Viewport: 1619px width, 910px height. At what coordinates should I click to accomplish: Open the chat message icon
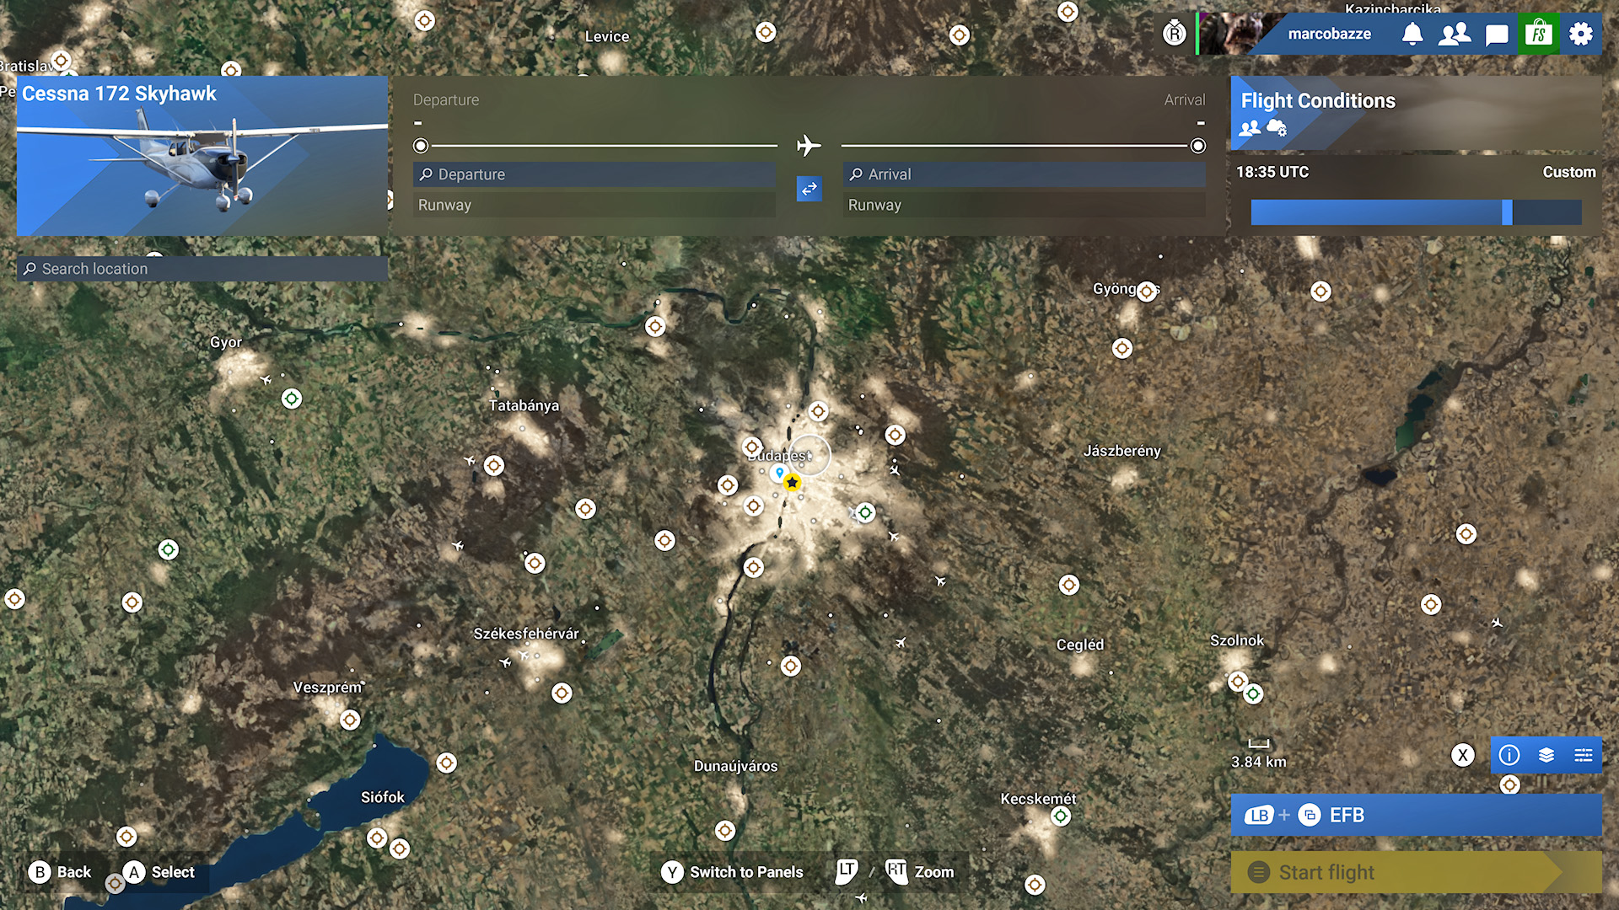point(1497,35)
